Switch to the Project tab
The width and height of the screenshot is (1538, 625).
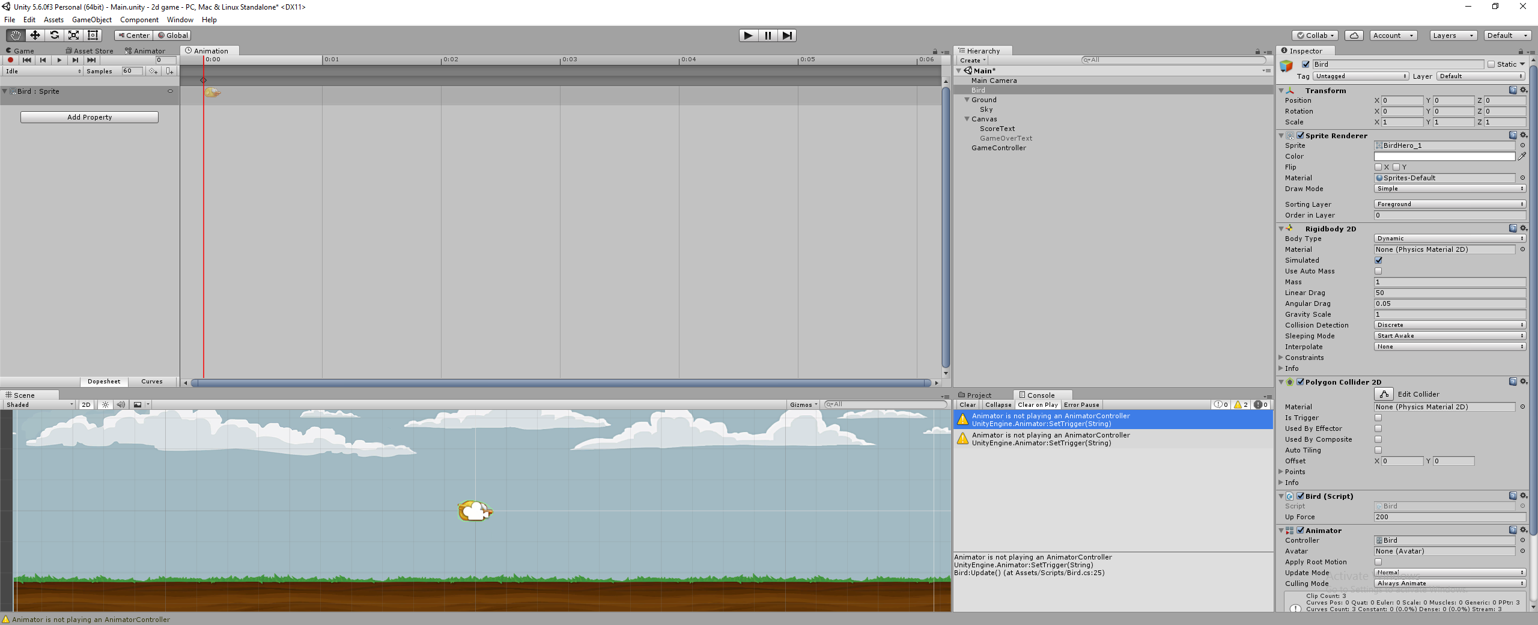pyautogui.click(x=974, y=395)
